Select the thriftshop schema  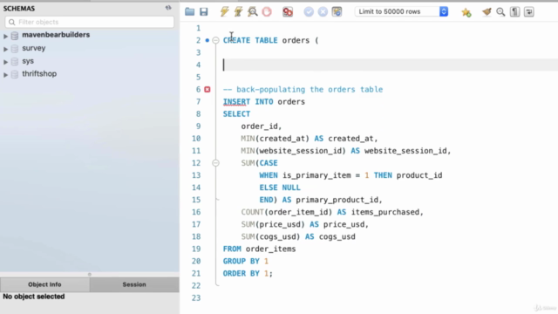(x=39, y=74)
